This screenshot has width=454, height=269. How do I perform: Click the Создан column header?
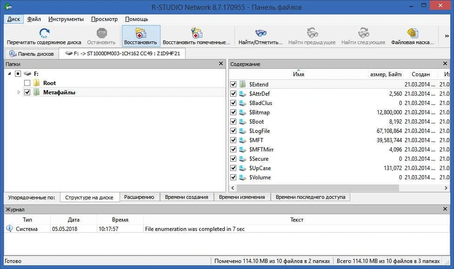[x=421, y=74]
